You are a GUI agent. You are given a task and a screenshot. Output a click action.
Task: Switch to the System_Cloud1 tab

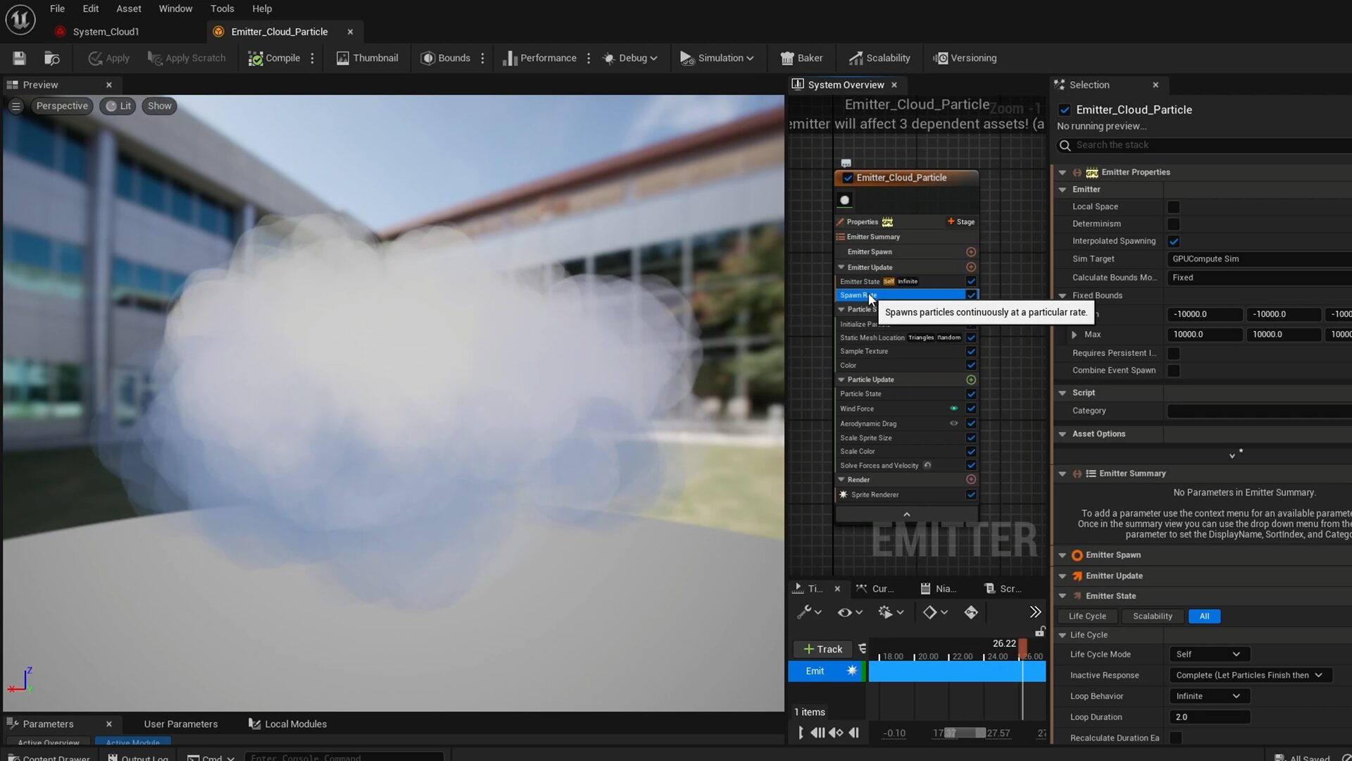click(106, 32)
